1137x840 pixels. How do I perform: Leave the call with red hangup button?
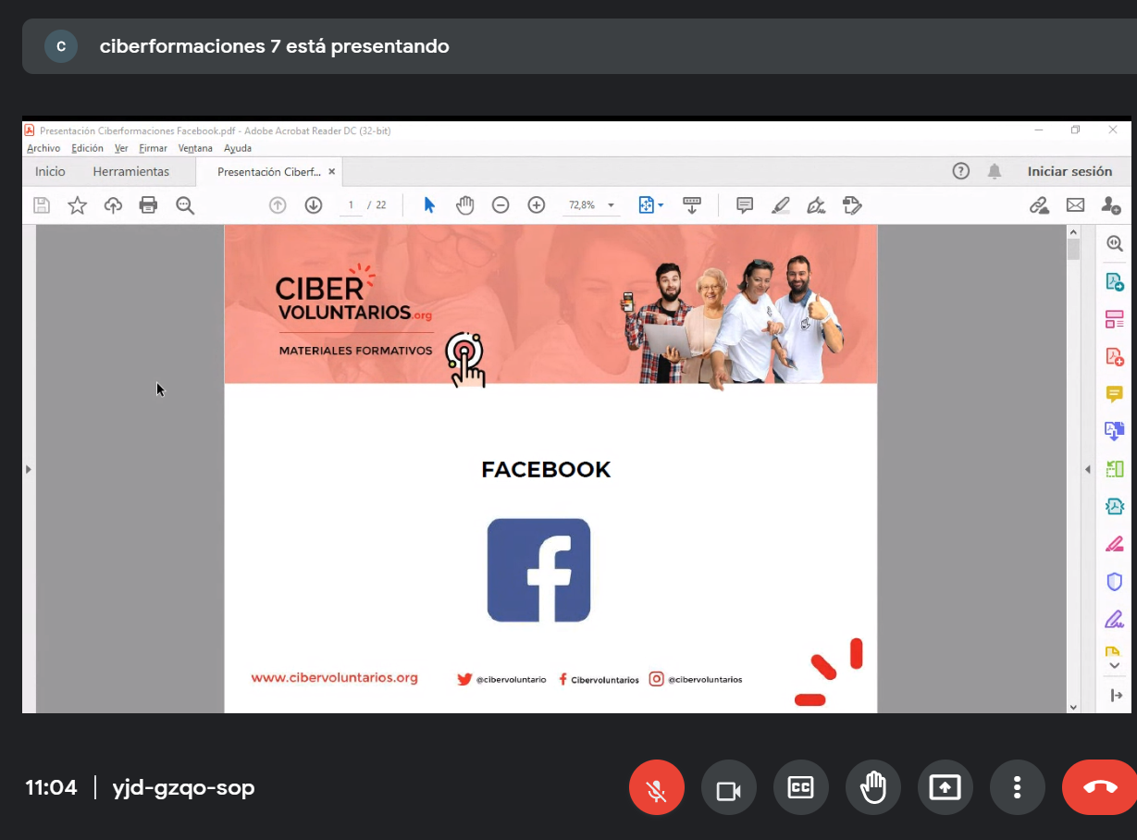[1100, 787]
